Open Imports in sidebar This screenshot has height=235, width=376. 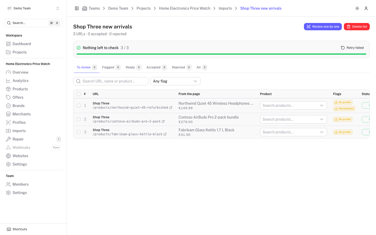coord(33,131)
